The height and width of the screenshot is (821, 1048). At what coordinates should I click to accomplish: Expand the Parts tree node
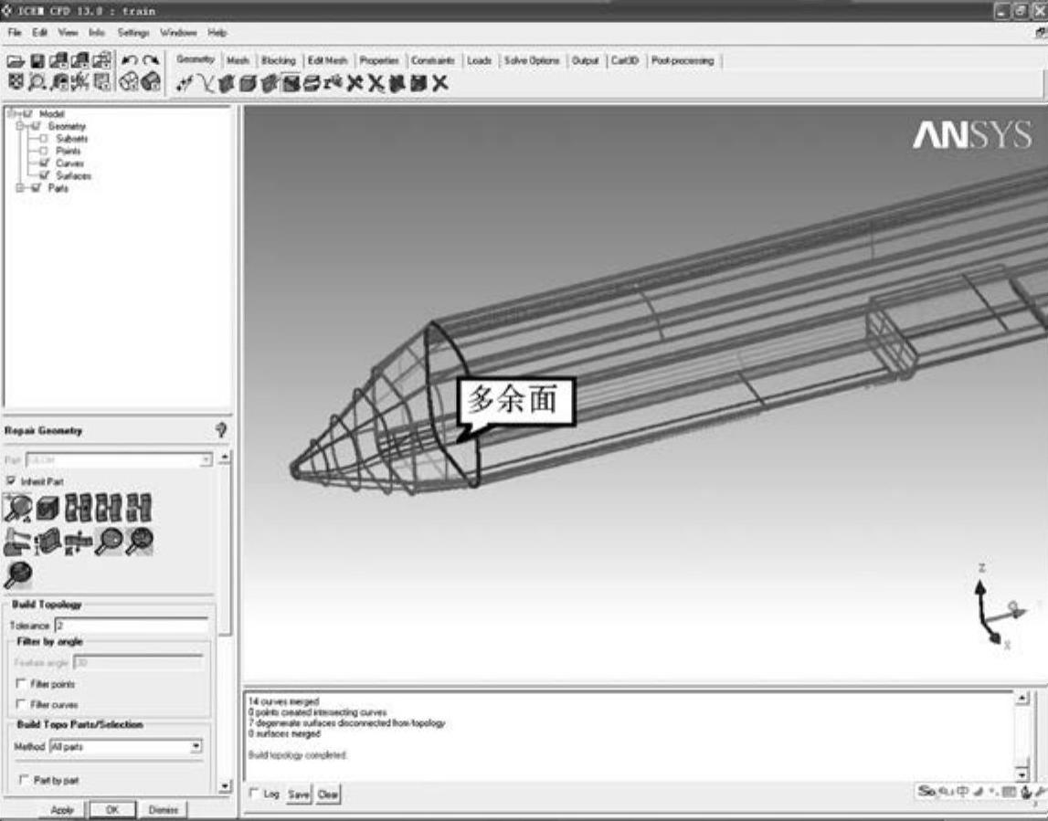(19, 188)
